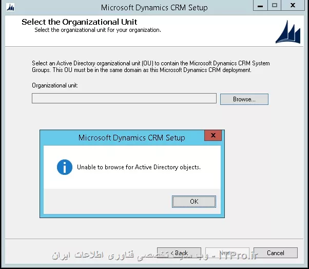309x269 pixels.
Task: Click the large Dynamics logo in header
Action: 288,32
